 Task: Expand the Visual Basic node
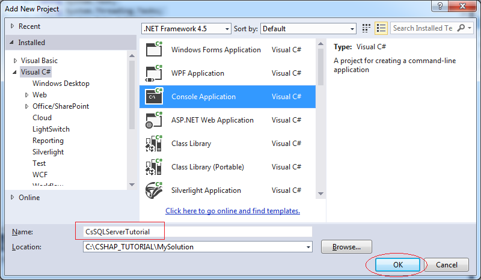coord(16,61)
